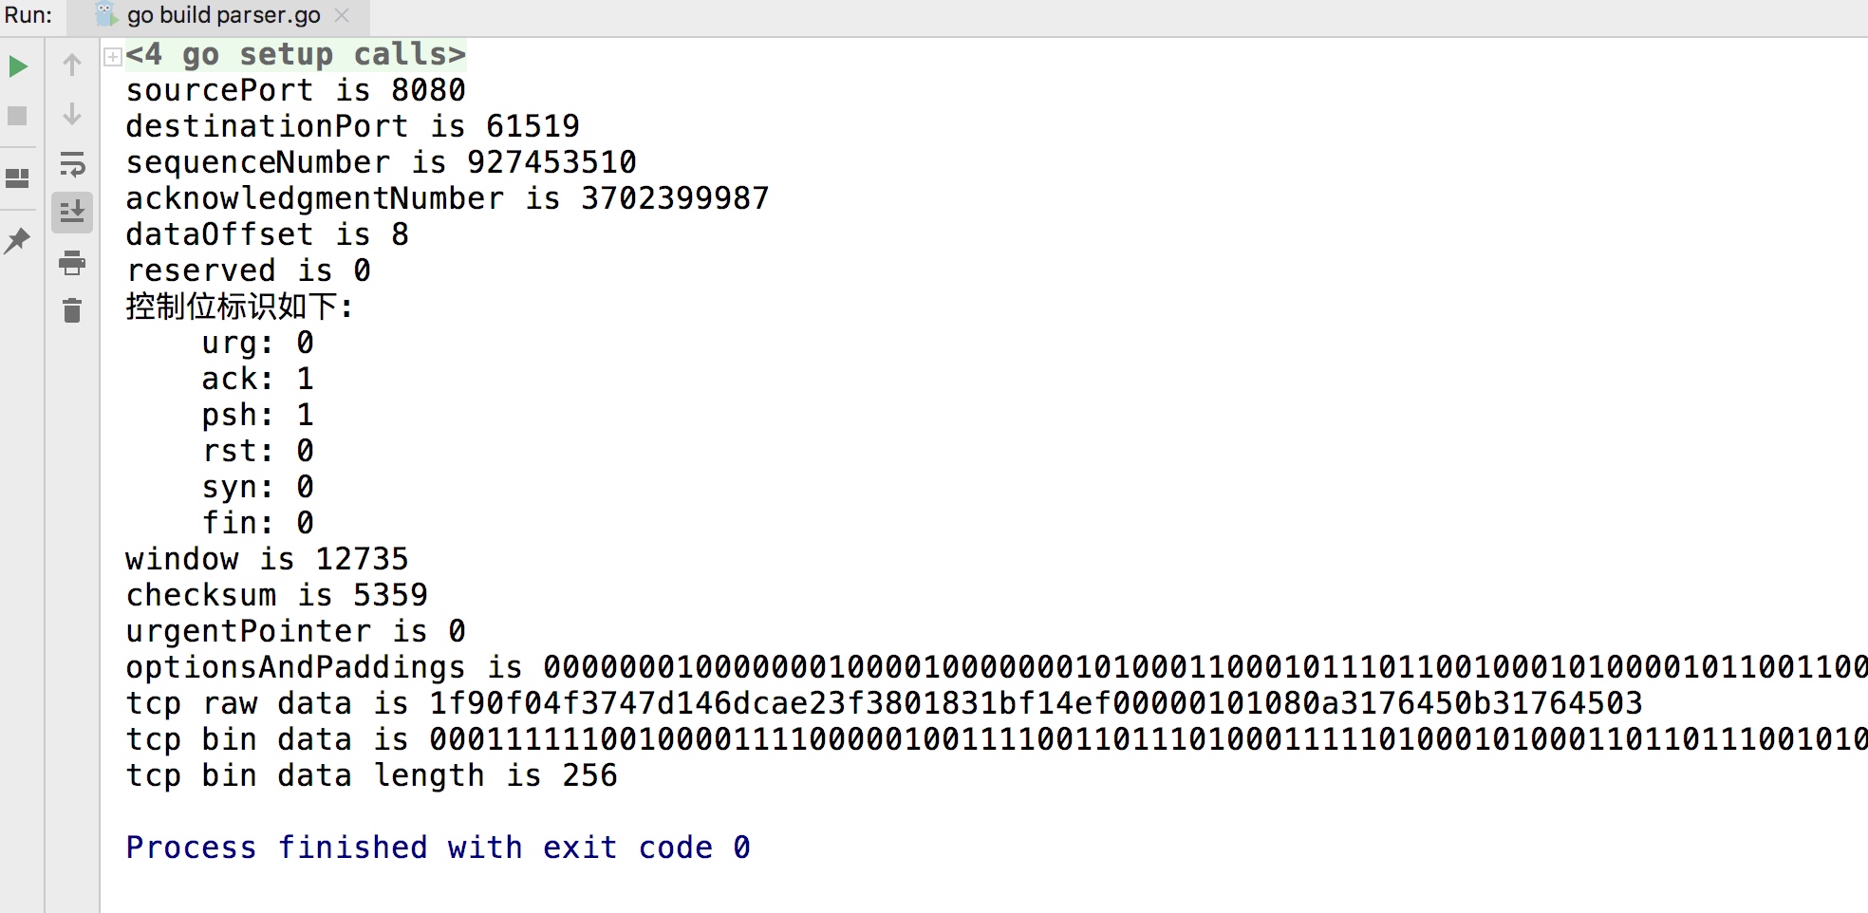The width and height of the screenshot is (1868, 913).
Task: Click the Go gopher icon on tab
Action: coord(106,15)
